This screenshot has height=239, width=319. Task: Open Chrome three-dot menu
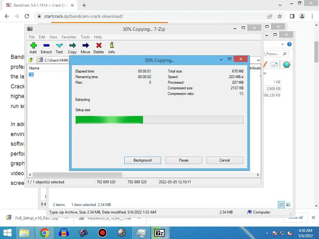[x=312, y=16]
